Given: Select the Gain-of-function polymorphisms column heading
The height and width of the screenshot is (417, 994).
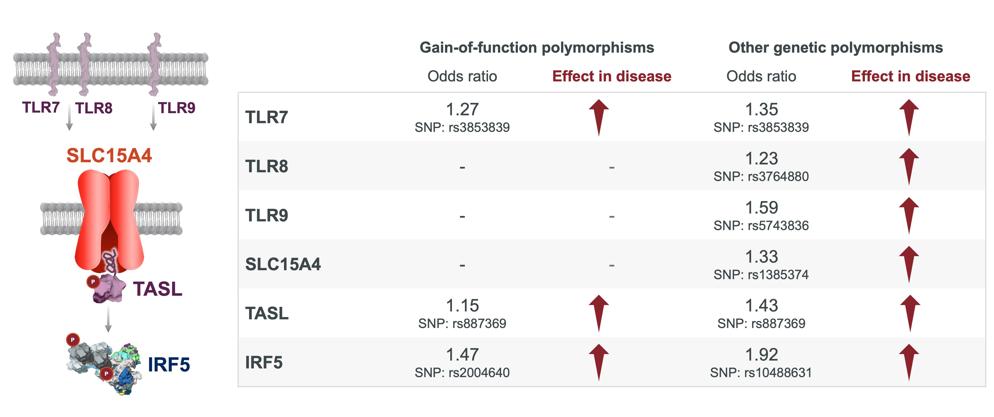Looking at the screenshot, I should click(x=537, y=47).
